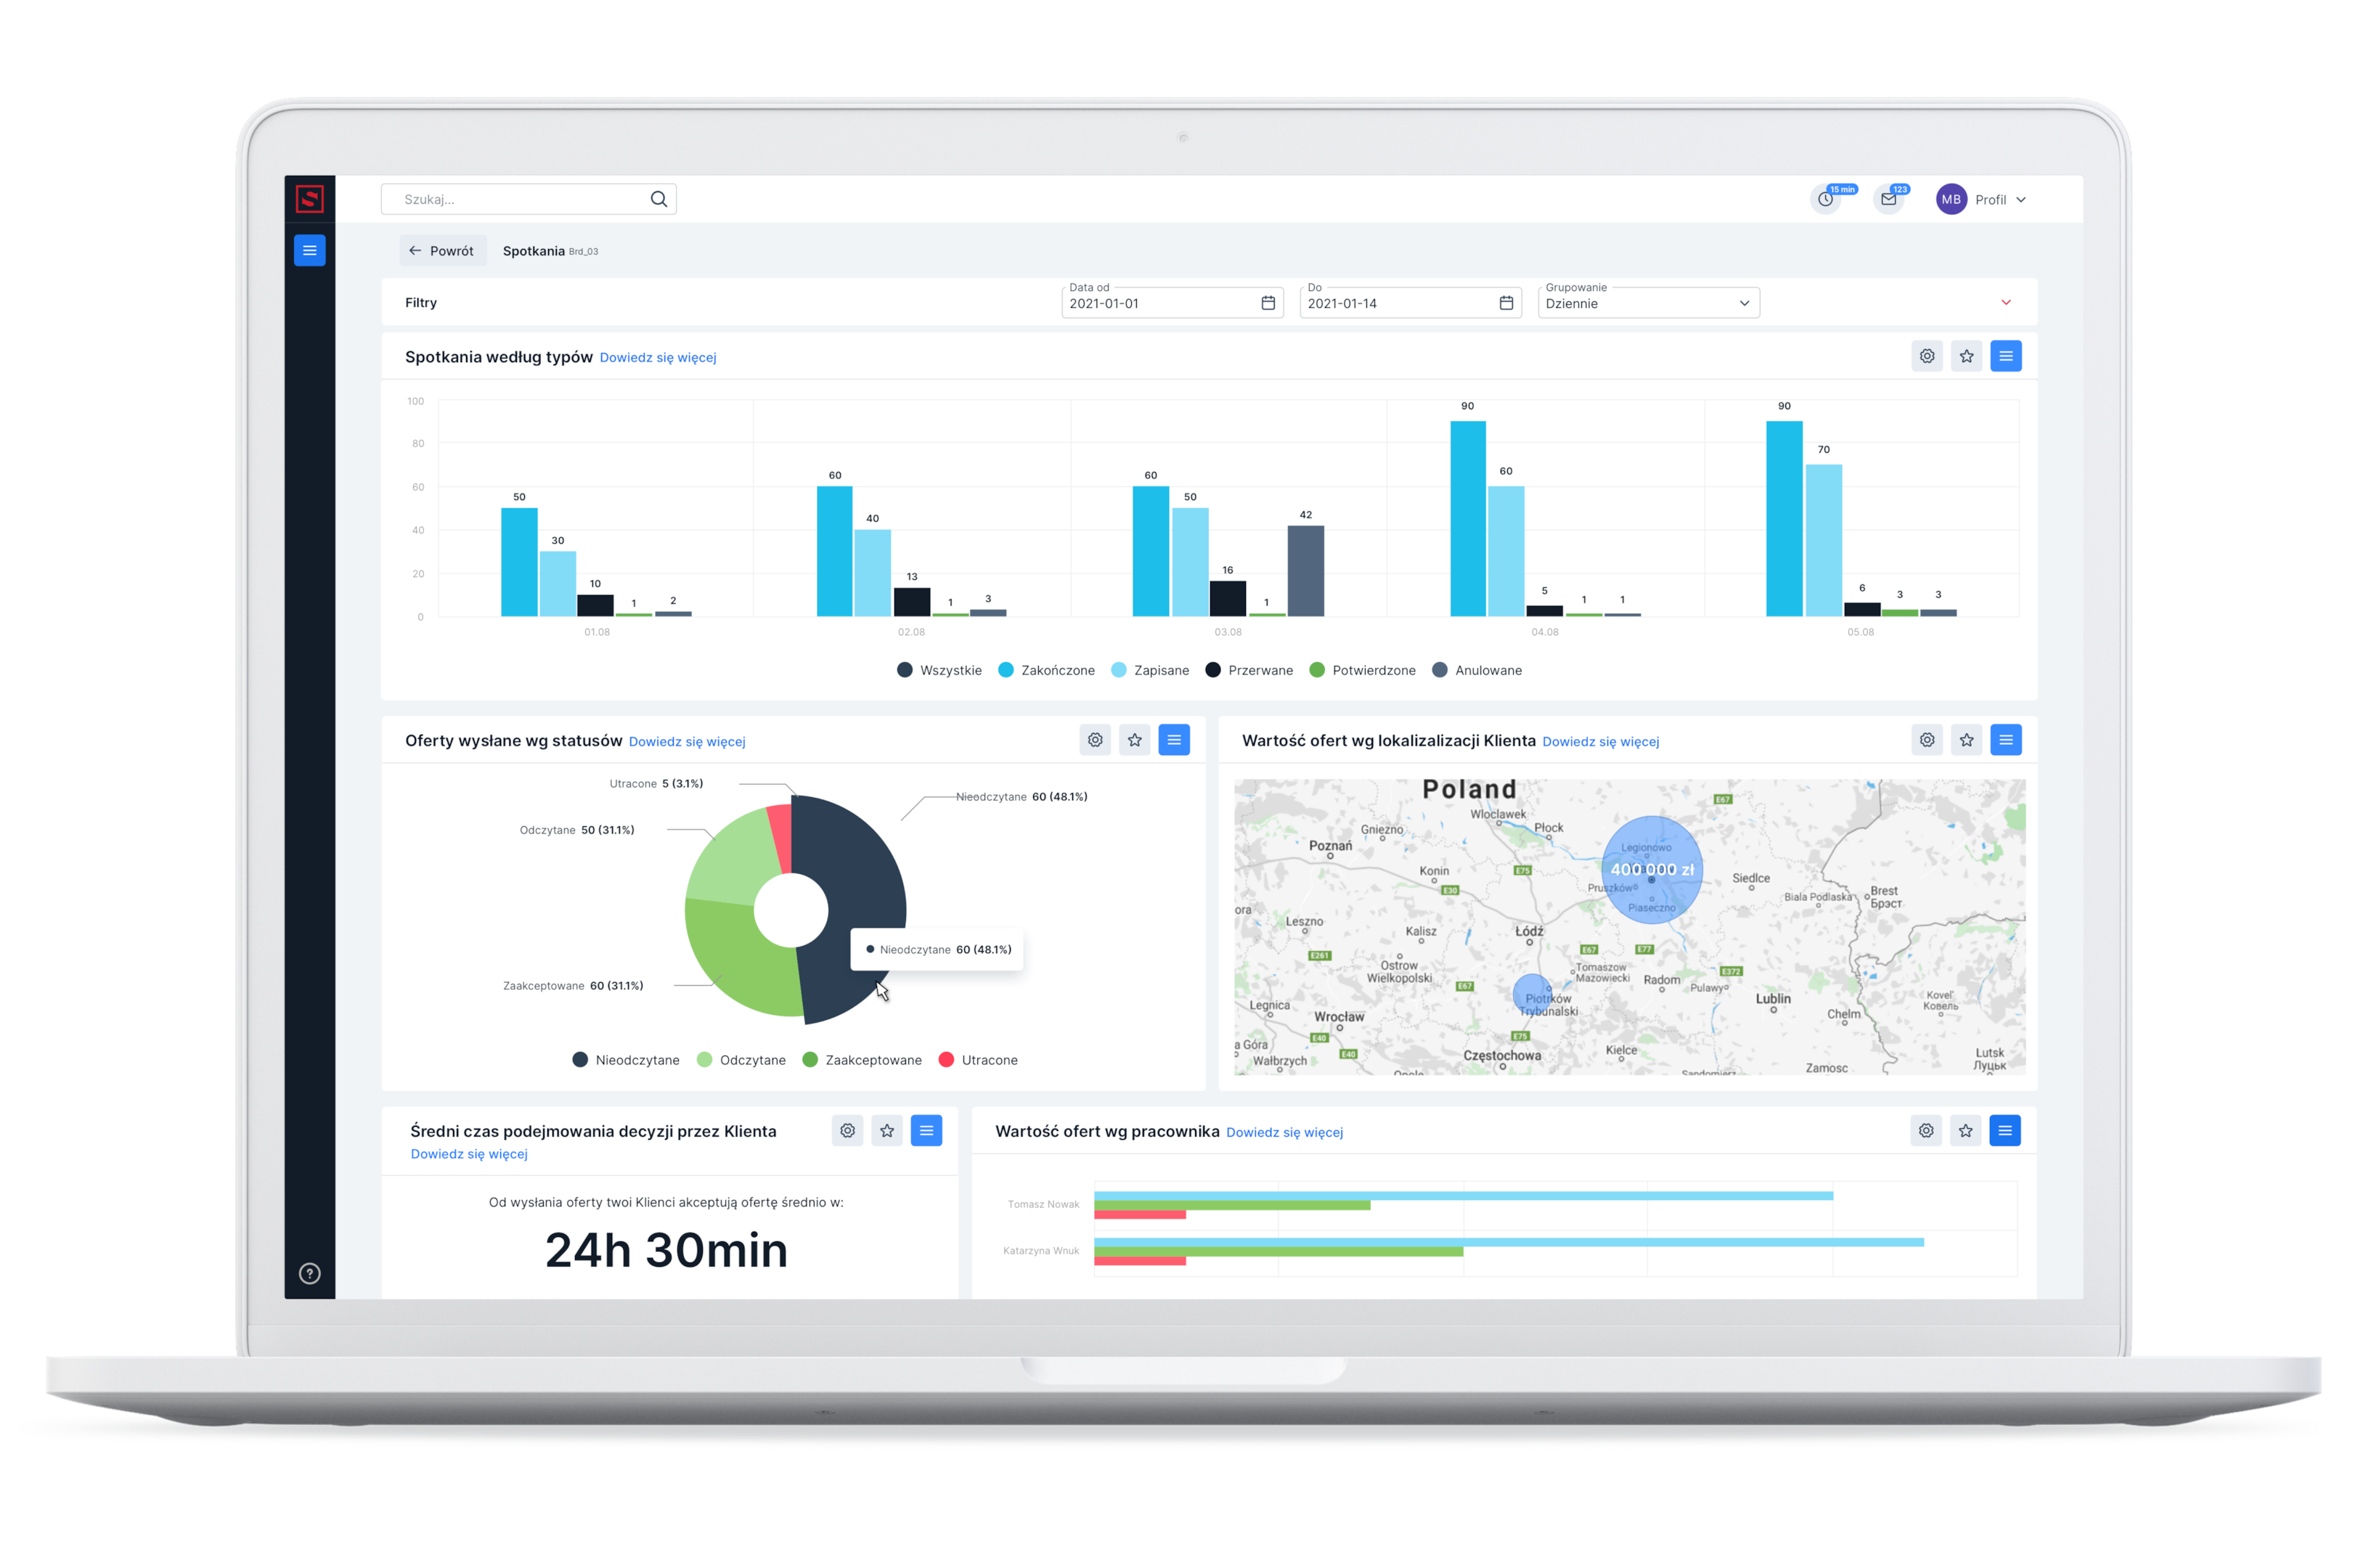This screenshot has width=2353, height=1568.
Task: Toggle Zakończone series in chart legend
Action: click(x=1045, y=670)
